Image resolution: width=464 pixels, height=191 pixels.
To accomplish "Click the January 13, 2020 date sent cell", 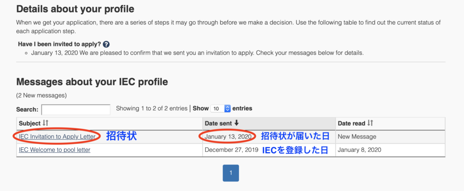I will pos(227,137).
